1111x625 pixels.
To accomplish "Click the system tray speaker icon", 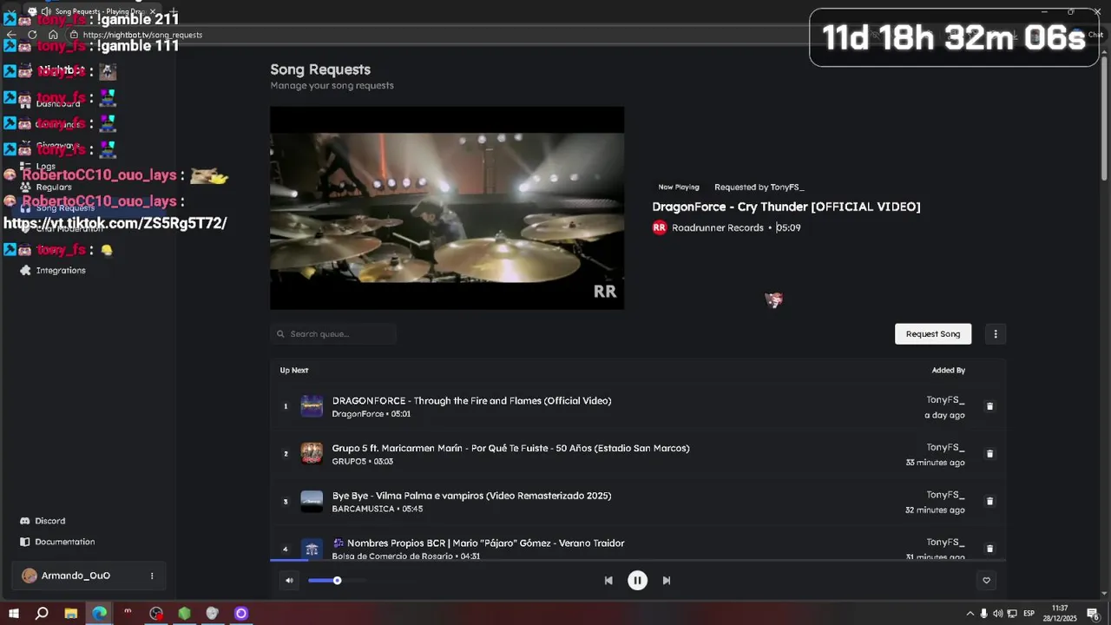I will [998, 614].
